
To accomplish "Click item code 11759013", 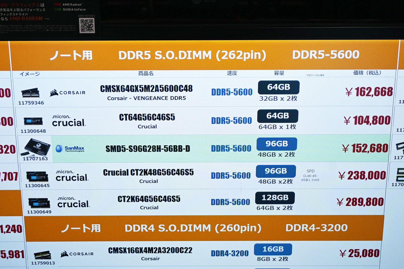I will (43, 263).
